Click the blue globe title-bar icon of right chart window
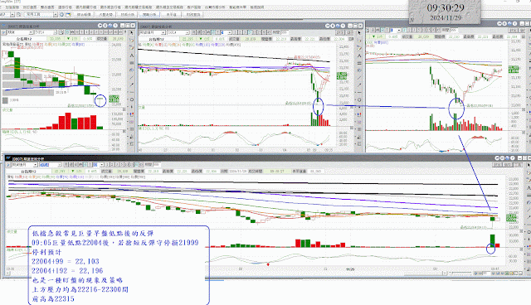Image resolution: width=531 pixels, height=305 pixels. (509, 23)
